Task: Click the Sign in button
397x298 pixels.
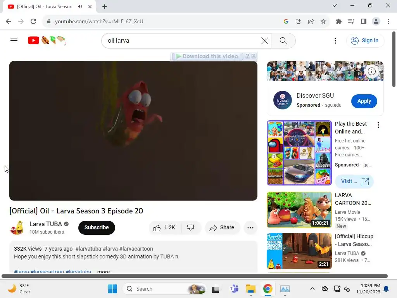Action: (x=365, y=40)
